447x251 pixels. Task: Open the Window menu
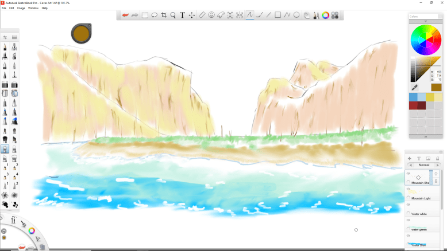(33, 8)
